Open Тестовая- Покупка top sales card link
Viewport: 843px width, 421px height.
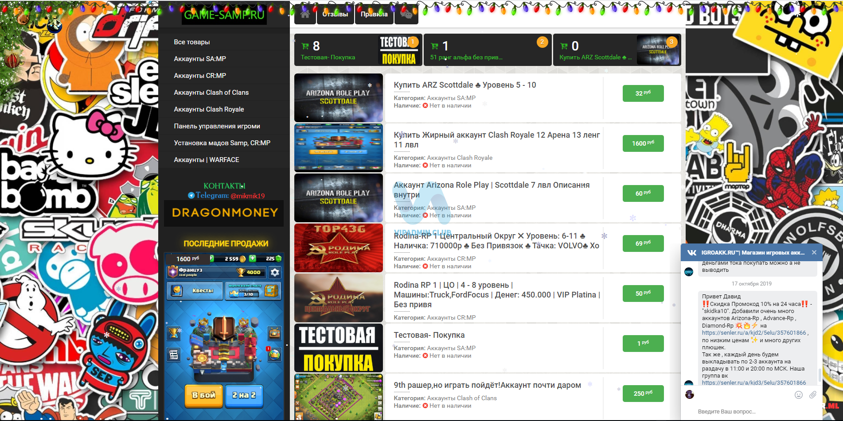coord(328,58)
